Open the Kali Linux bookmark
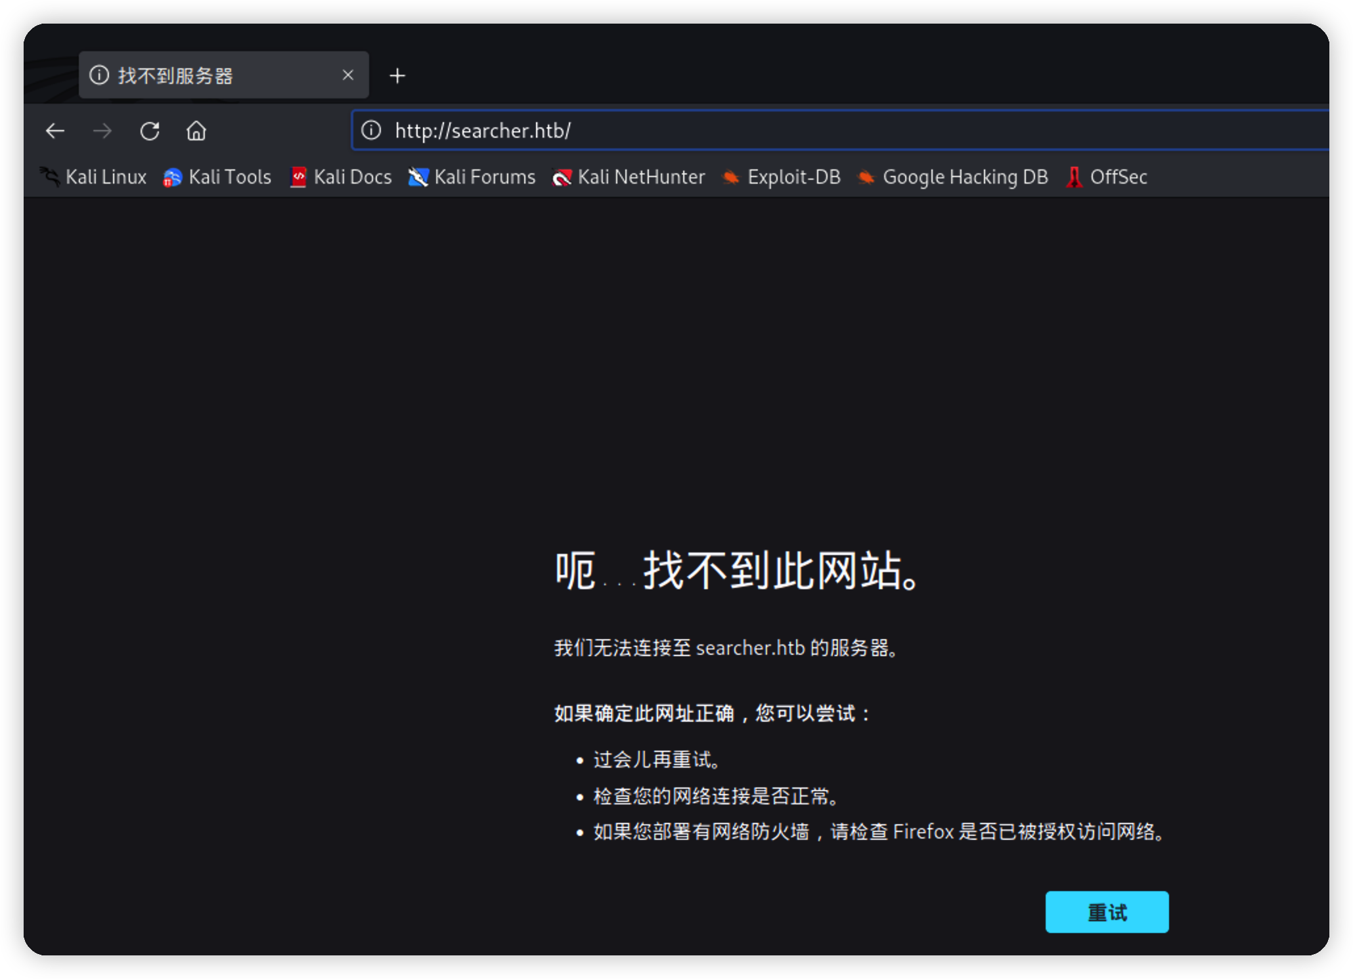Screen dimensions: 1353x979 pos(93,177)
